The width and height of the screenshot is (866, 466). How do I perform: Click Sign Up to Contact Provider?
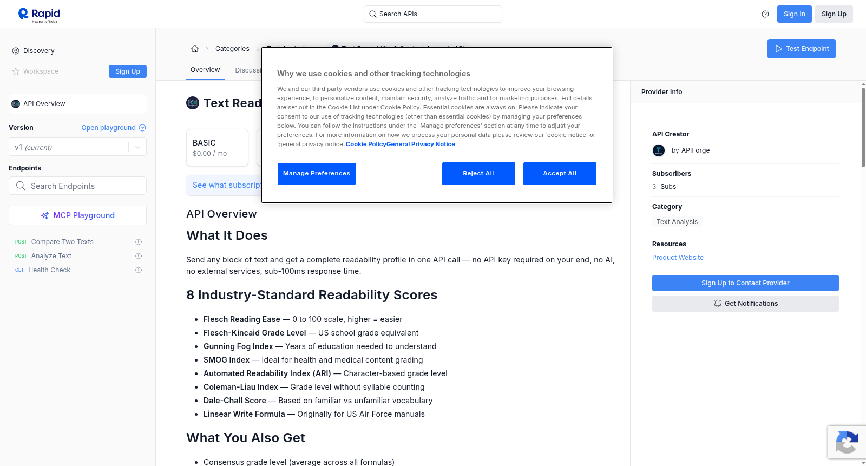[x=745, y=283]
